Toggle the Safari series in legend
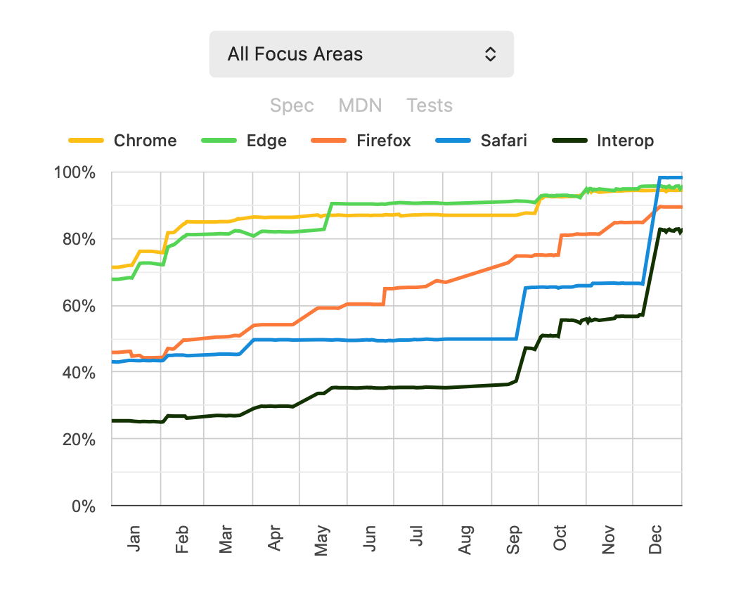The height and width of the screenshot is (595, 748). pos(503,141)
